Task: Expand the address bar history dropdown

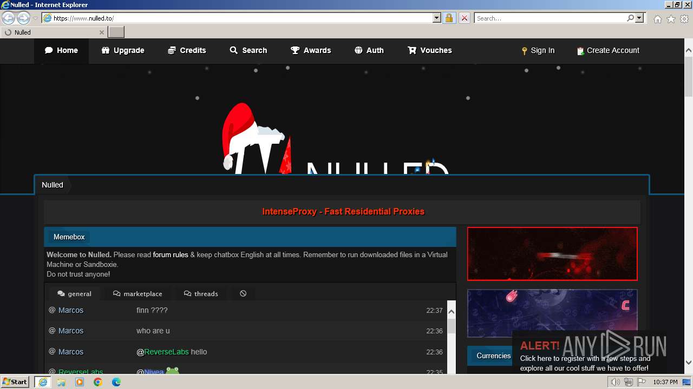Action: click(437, 18)
